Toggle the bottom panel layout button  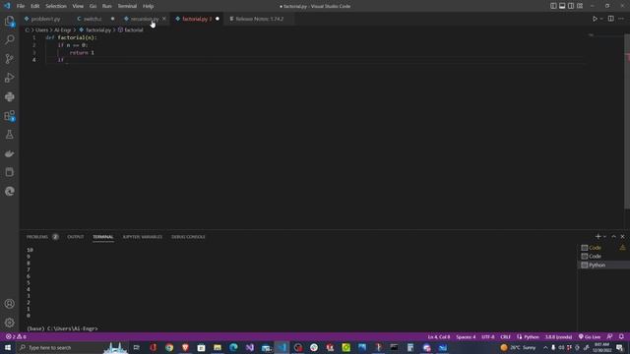click(562, 6)
